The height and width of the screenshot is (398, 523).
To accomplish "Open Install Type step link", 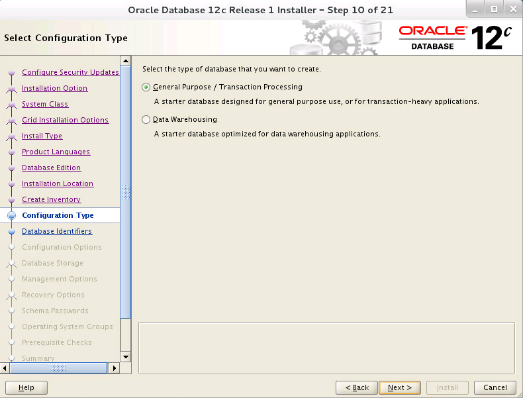I will [x=42, y=136].
